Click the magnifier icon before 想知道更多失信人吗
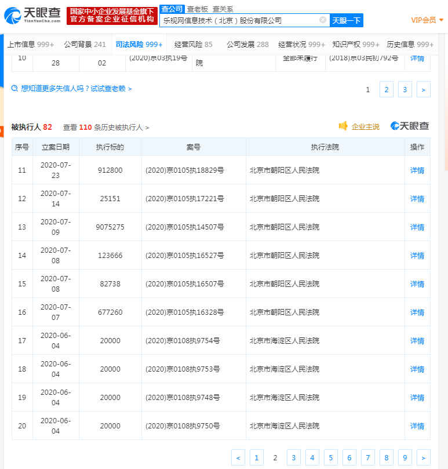 [x=14, y=89]
